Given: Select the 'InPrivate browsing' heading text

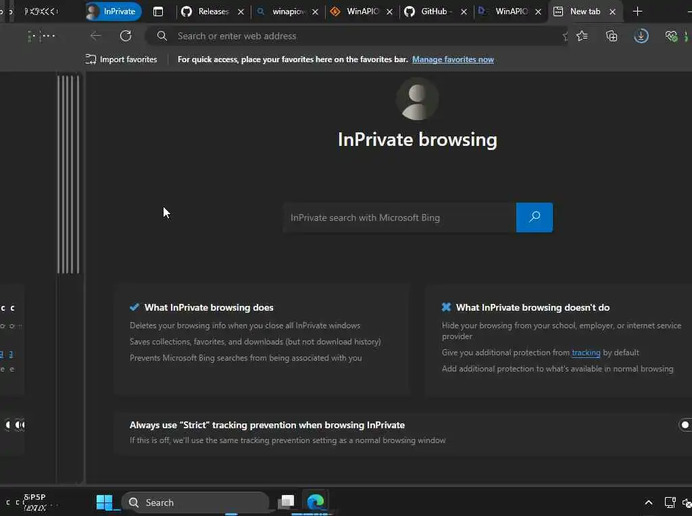Looking at the screenshot, I should point(418,140).
